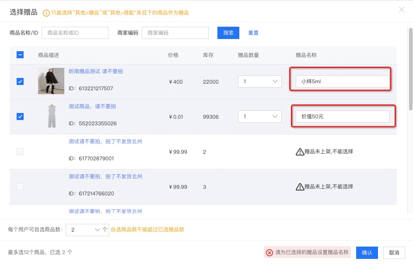
Task: Expand the 每个用户可自选商品数 dropdown
Action: 87,230
